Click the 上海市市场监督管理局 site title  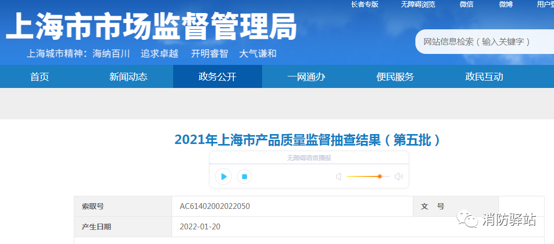[151, 27]
